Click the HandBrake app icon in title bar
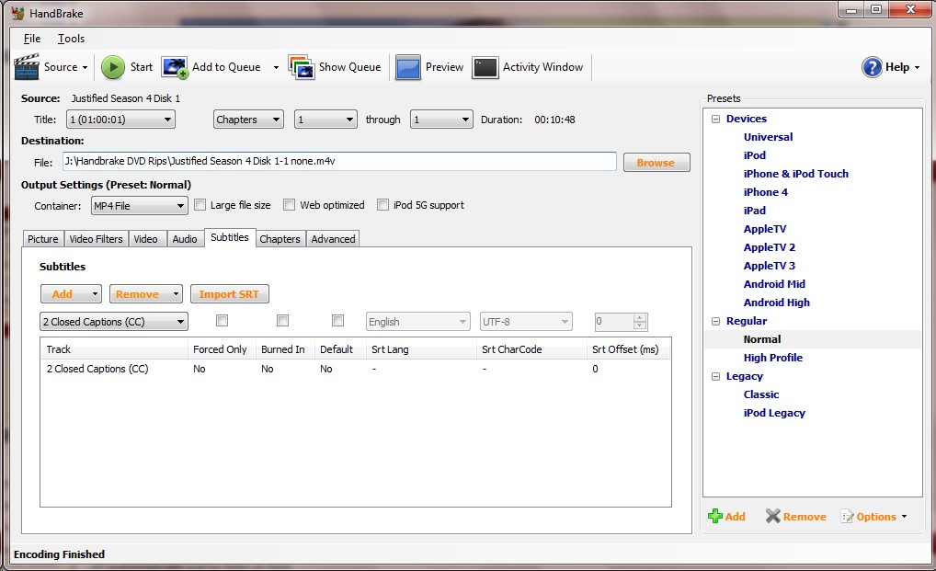 (x=17, y=13)
